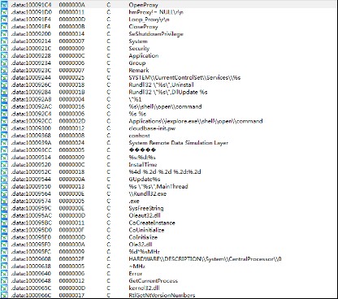Viewport: 338px width, 299px height.
Task: Select address .data:100091C4
Action: (31, 5)
